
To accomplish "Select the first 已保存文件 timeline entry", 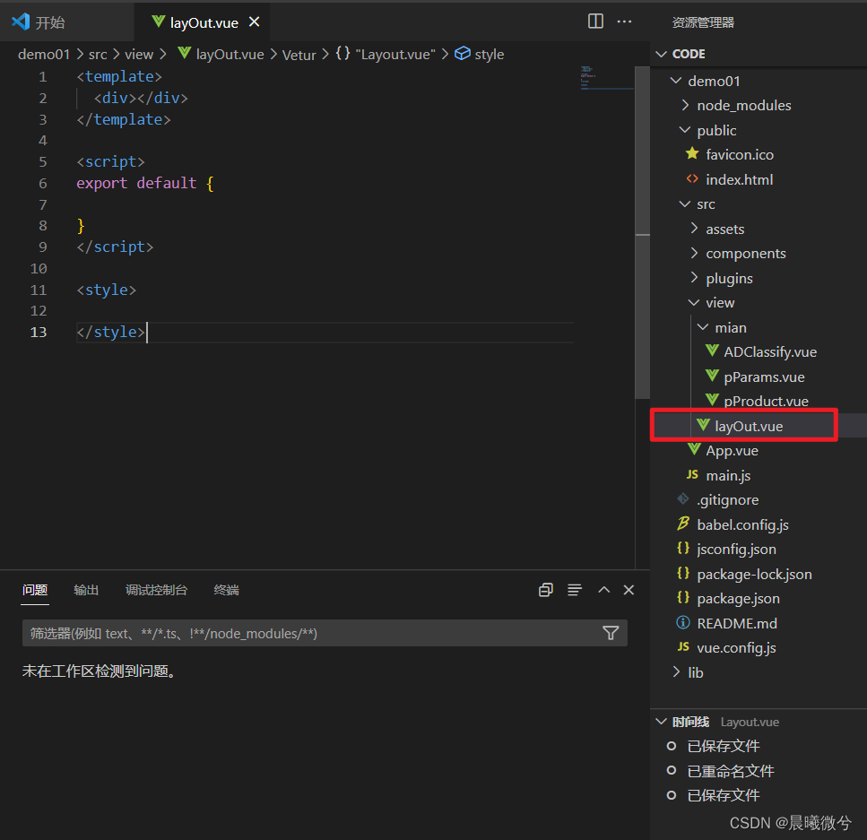I will point(724,746).
